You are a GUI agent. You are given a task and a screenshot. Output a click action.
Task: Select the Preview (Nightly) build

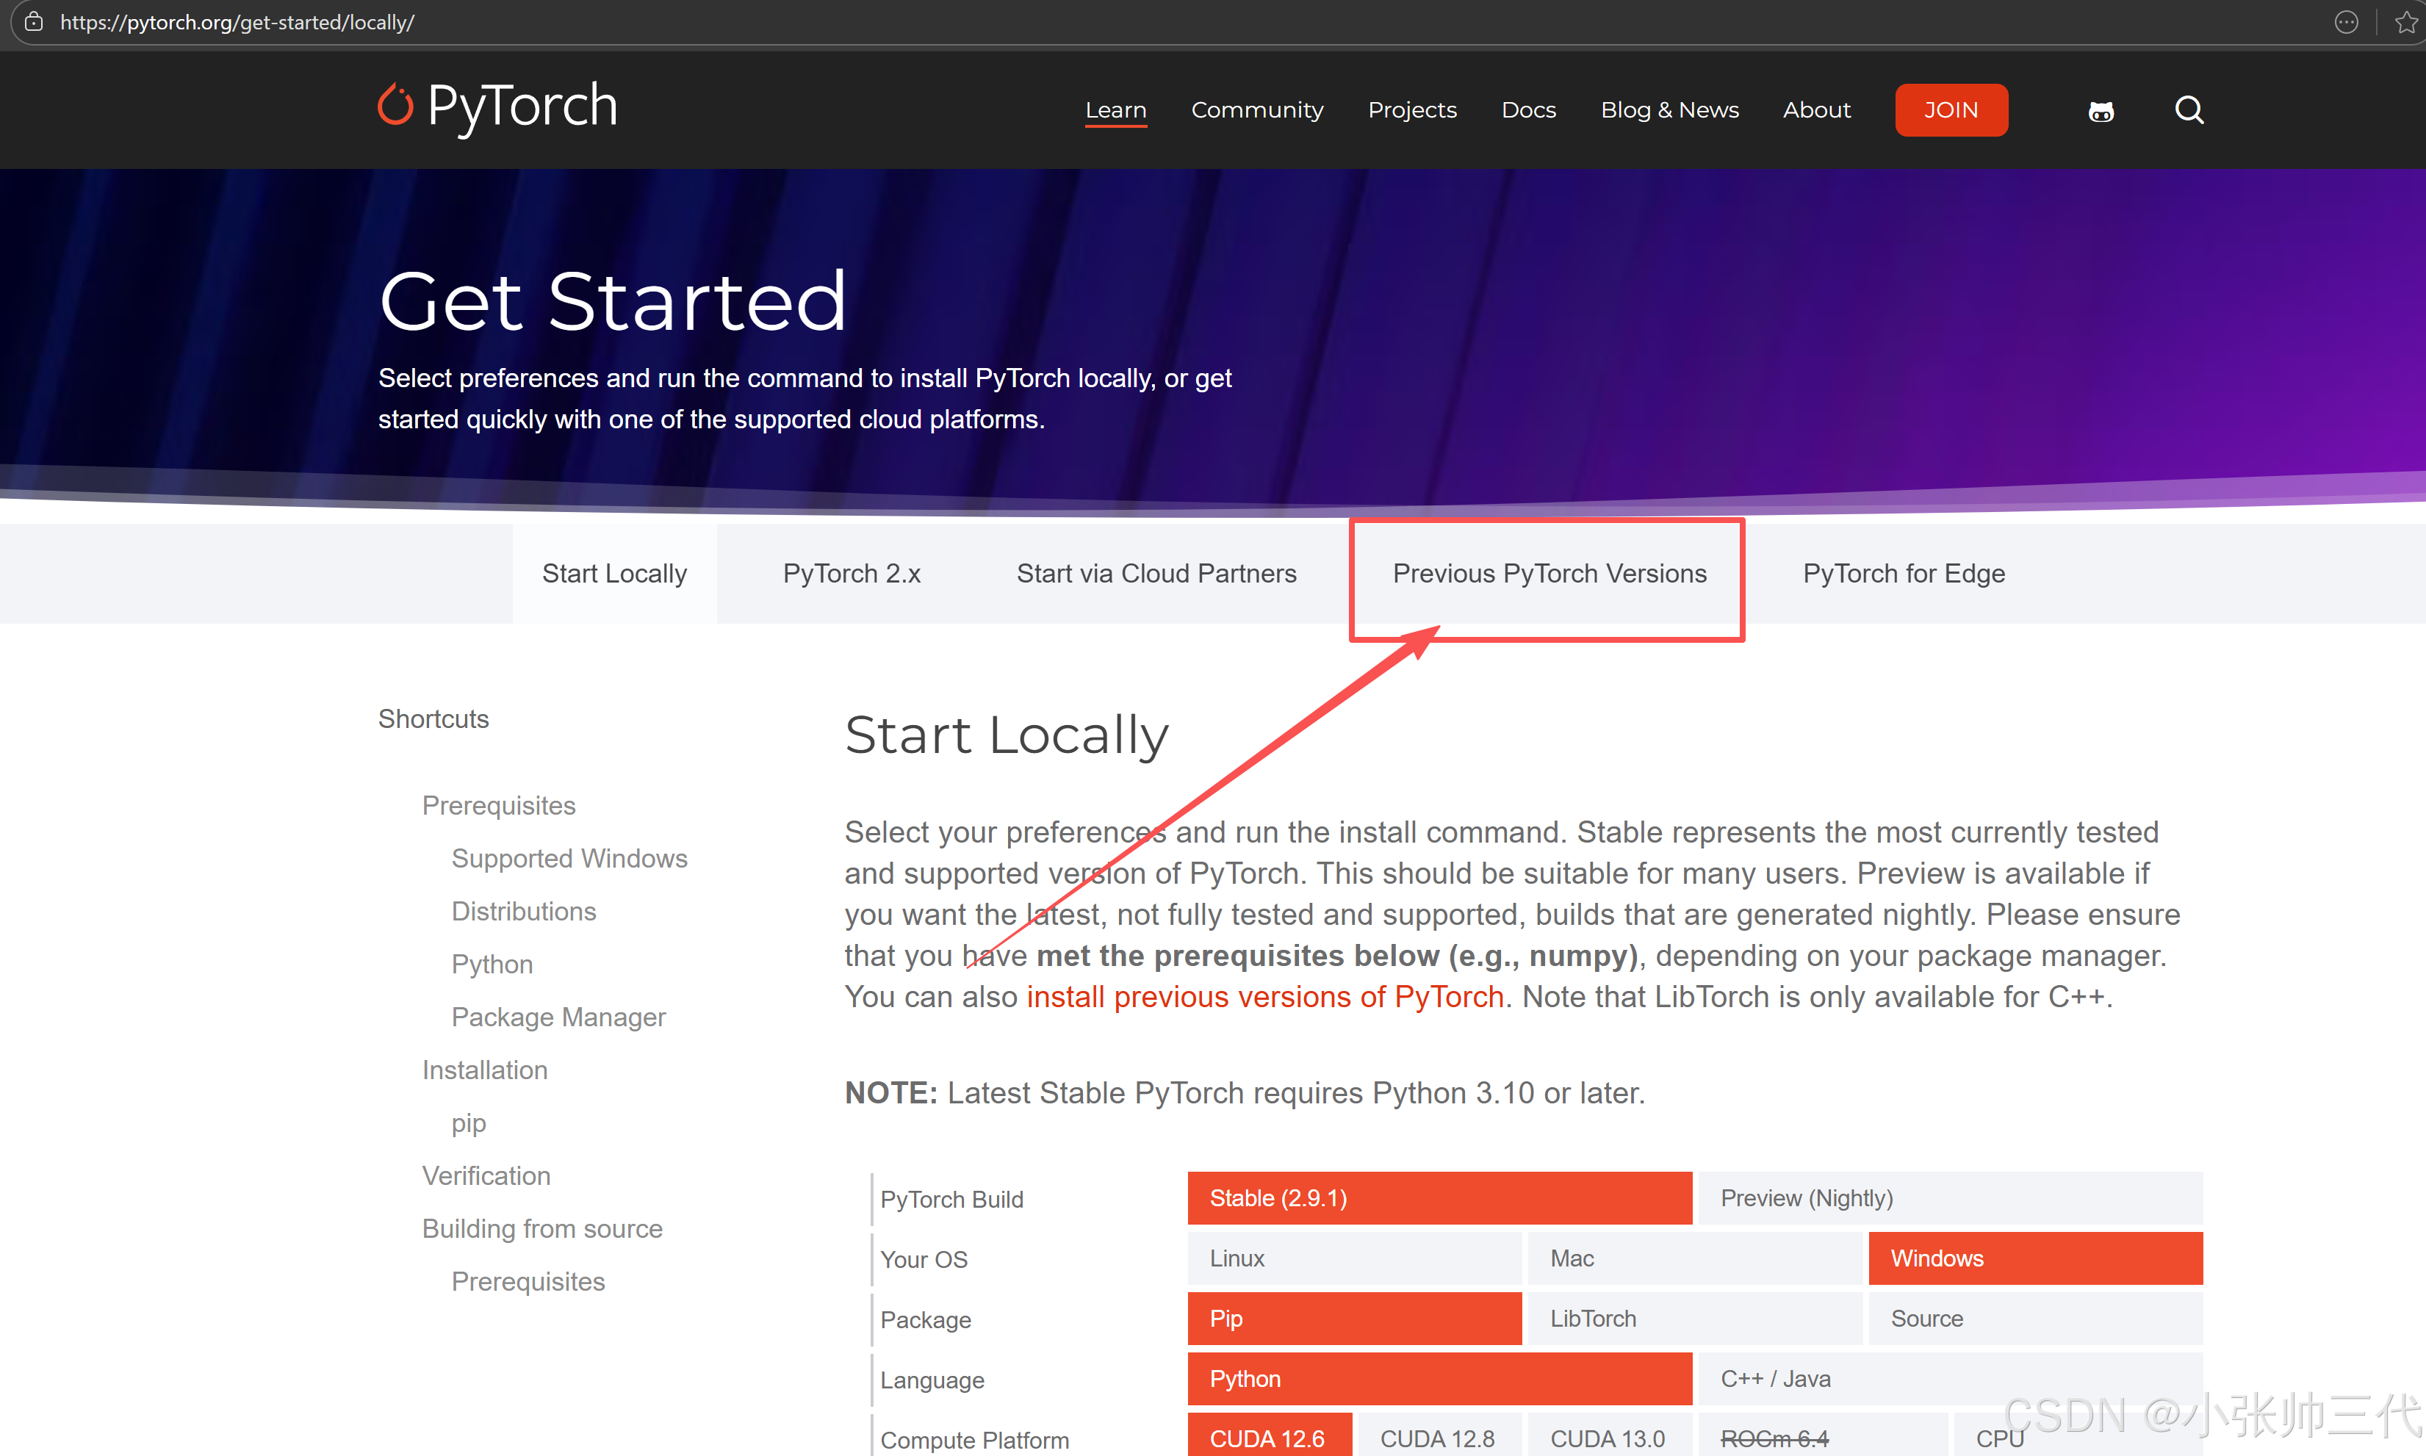coord(1950,1198)
